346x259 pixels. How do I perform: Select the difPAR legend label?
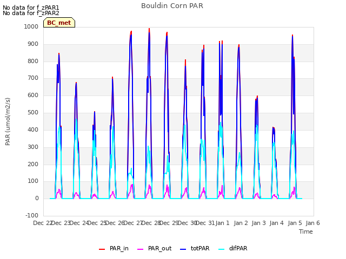click(238, 248)
